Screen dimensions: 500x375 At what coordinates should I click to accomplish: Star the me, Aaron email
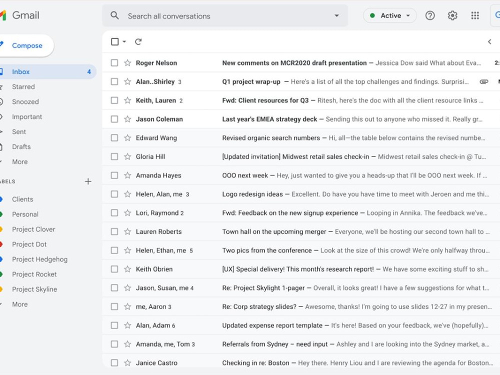(127, 306)
